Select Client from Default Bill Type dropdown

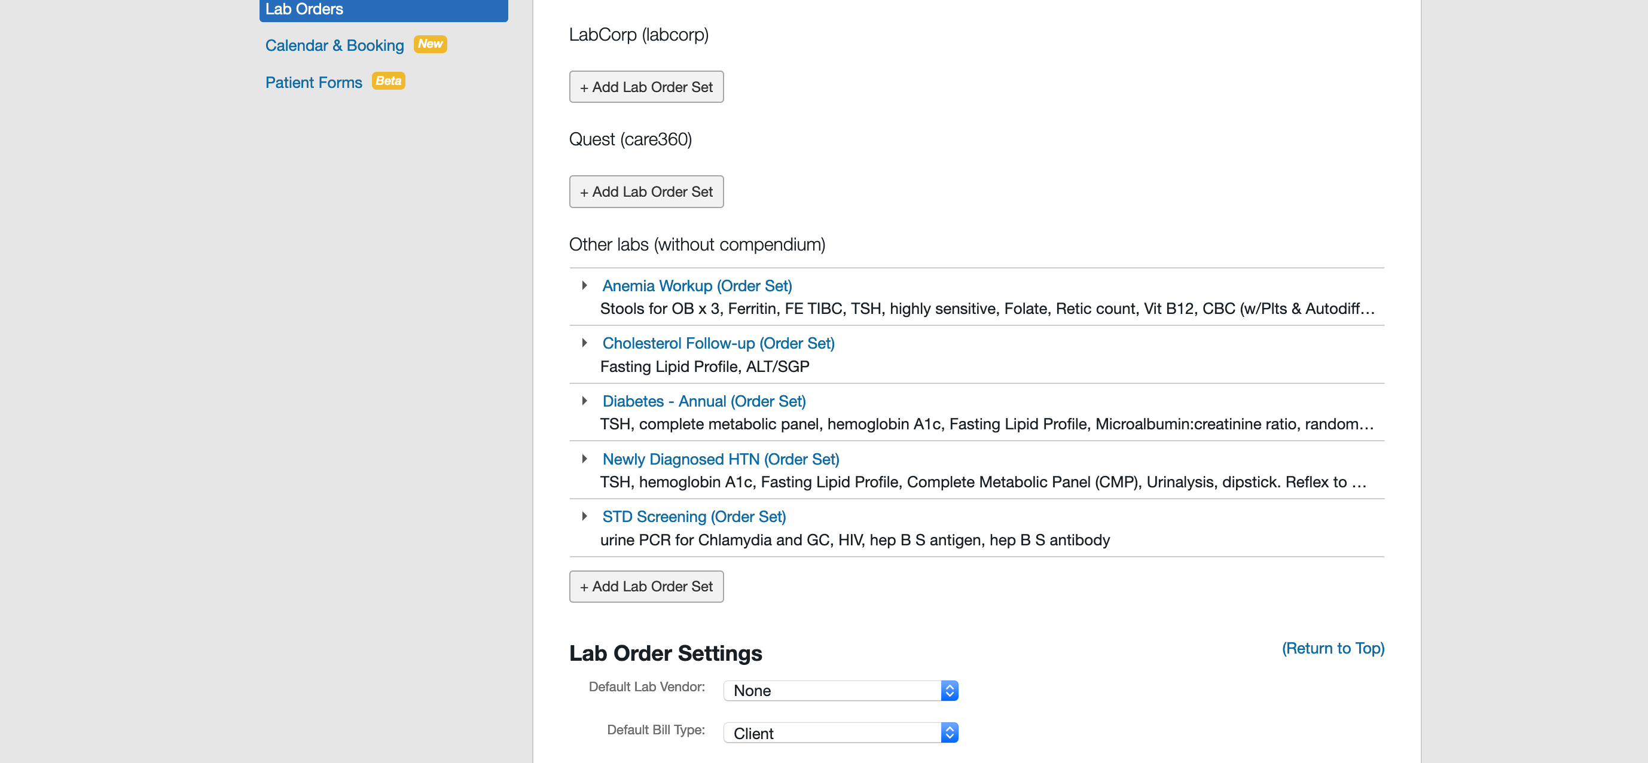[841, 734]
